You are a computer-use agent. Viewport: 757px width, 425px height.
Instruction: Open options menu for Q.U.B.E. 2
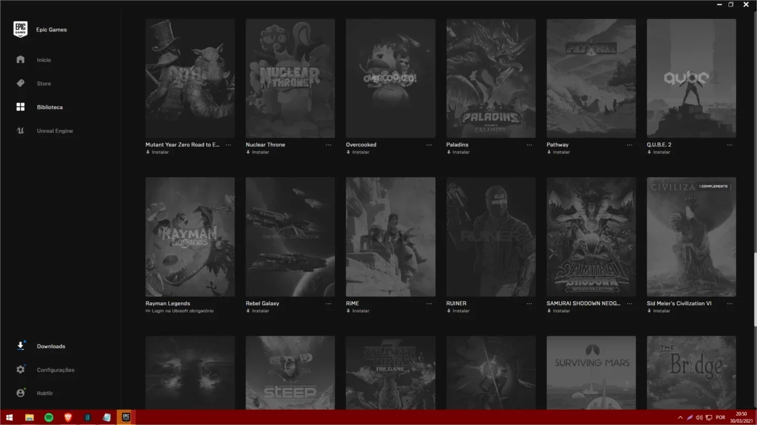point(730,145)
